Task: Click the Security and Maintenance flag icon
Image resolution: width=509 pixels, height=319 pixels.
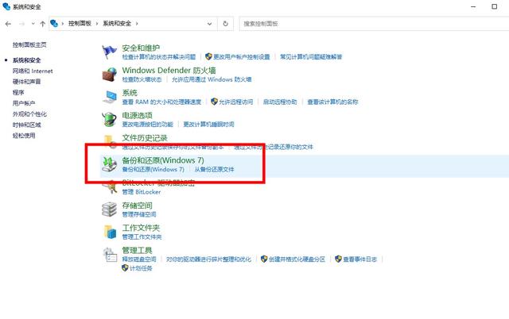Action: click(109, 52)
